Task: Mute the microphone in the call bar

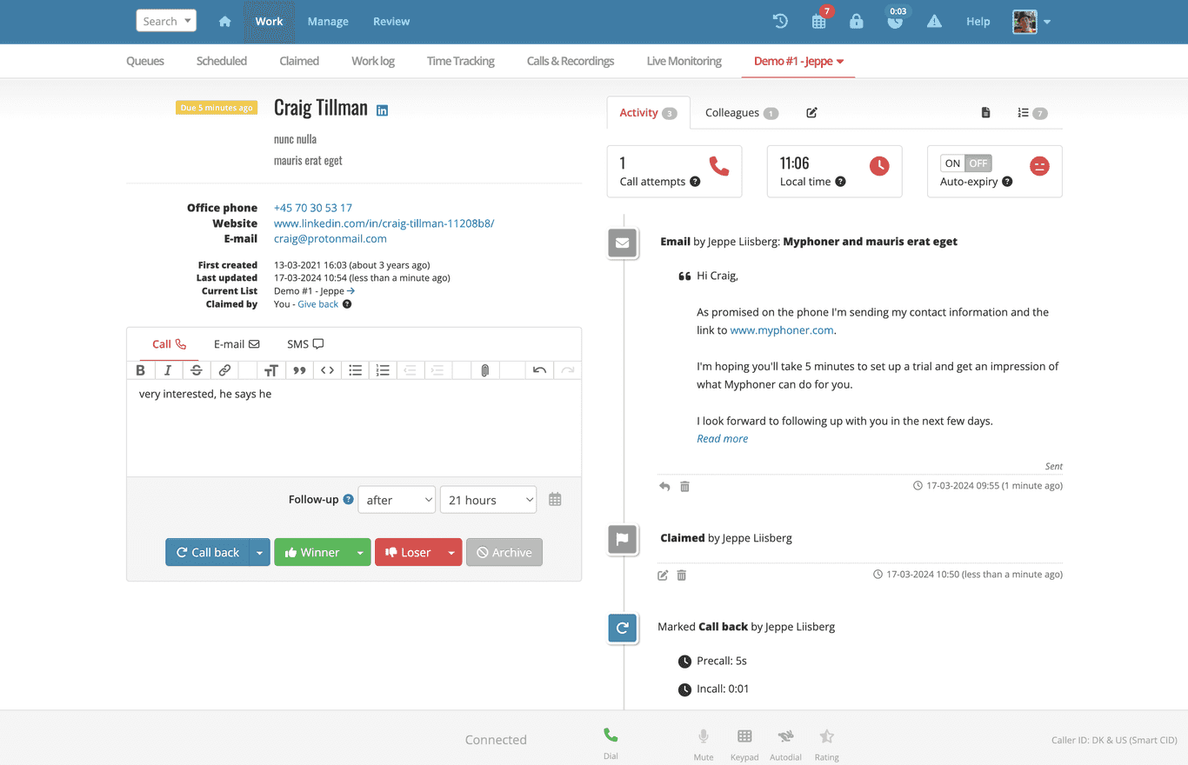Action: (x=703, y=736)
